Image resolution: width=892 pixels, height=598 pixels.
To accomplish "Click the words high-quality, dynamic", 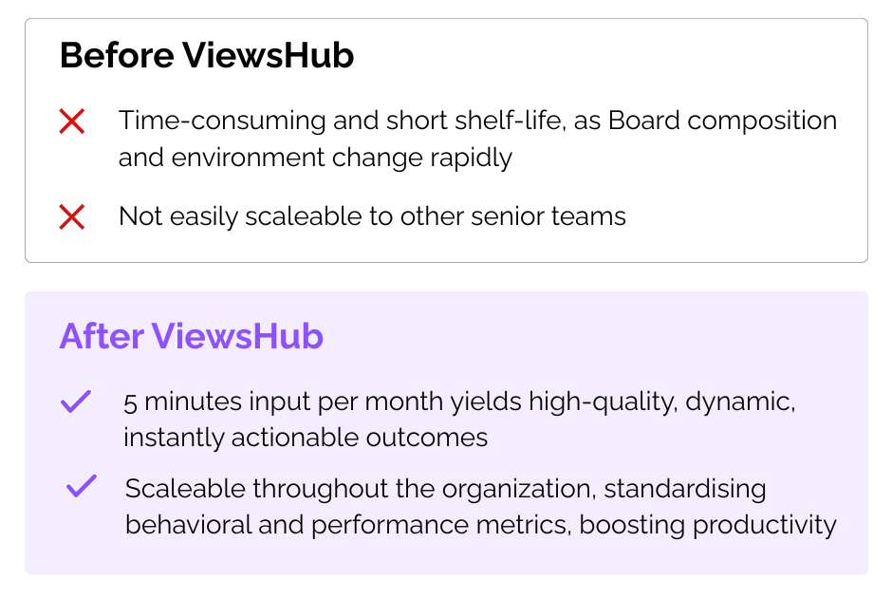I will (x=661, y=402).
